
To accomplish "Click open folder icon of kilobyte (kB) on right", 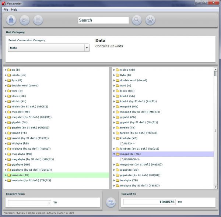I will click(x=118, y=138).
